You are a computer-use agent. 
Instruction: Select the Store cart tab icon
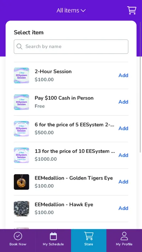click(89, 236)
